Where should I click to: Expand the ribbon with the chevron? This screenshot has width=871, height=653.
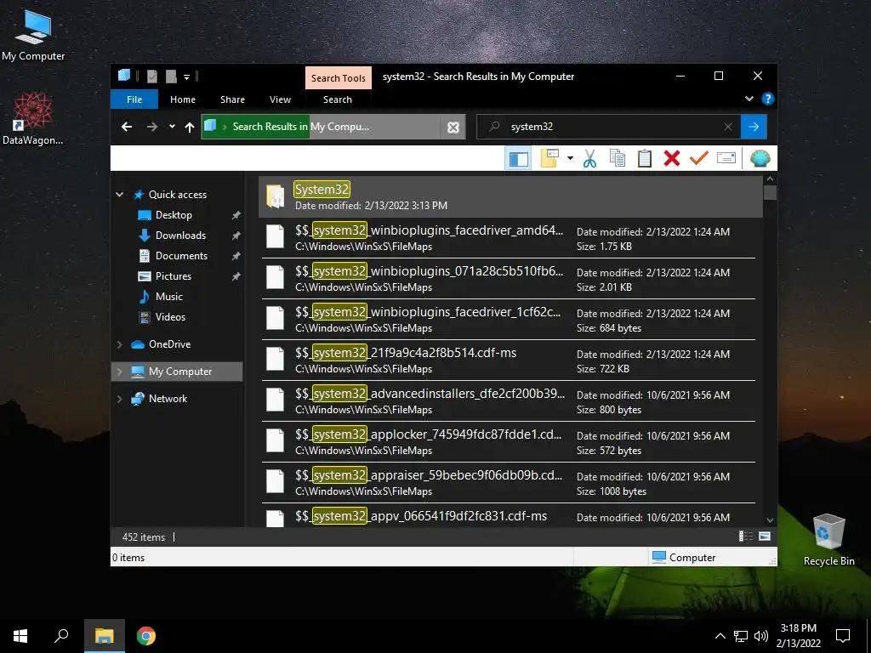[x=749, y=99]
